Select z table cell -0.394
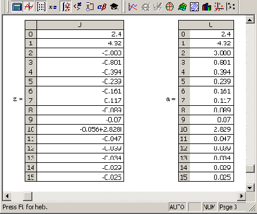The width and height of the screenshot is (257, 214). 80,72
